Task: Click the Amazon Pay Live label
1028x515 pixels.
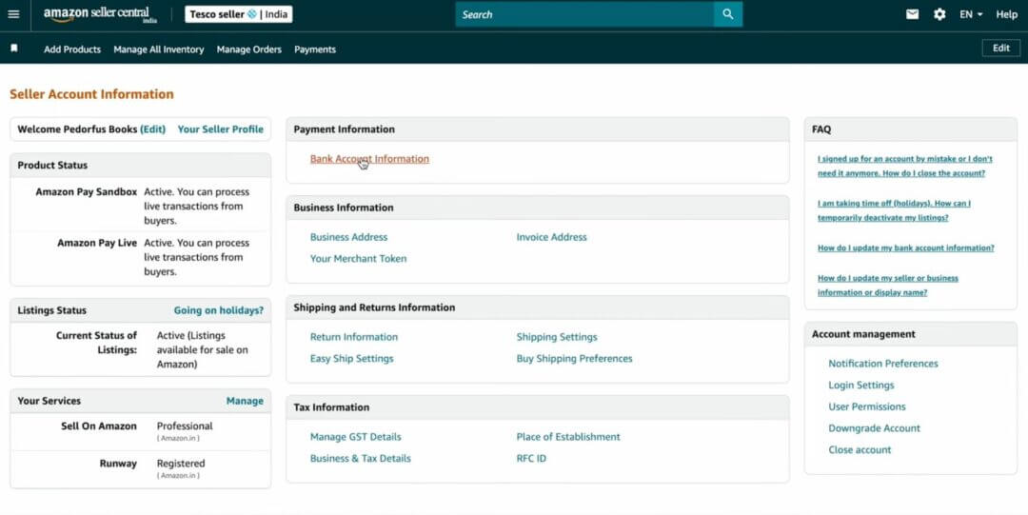Action: pos(97,243)
